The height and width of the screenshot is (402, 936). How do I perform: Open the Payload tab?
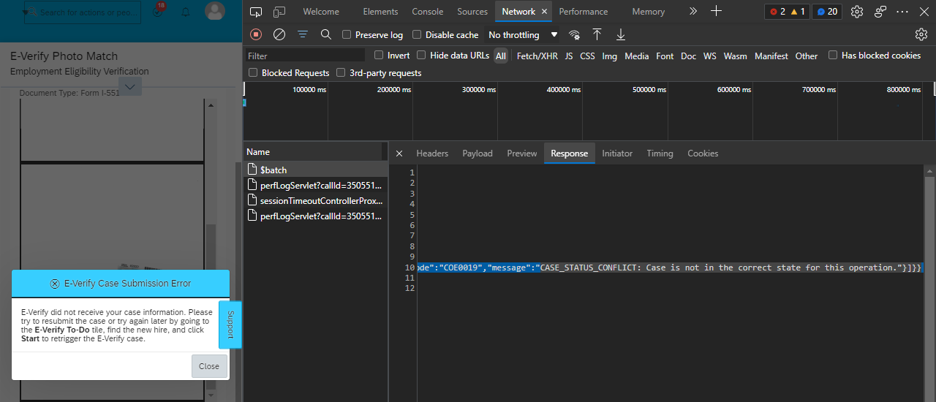click(478, 153)
